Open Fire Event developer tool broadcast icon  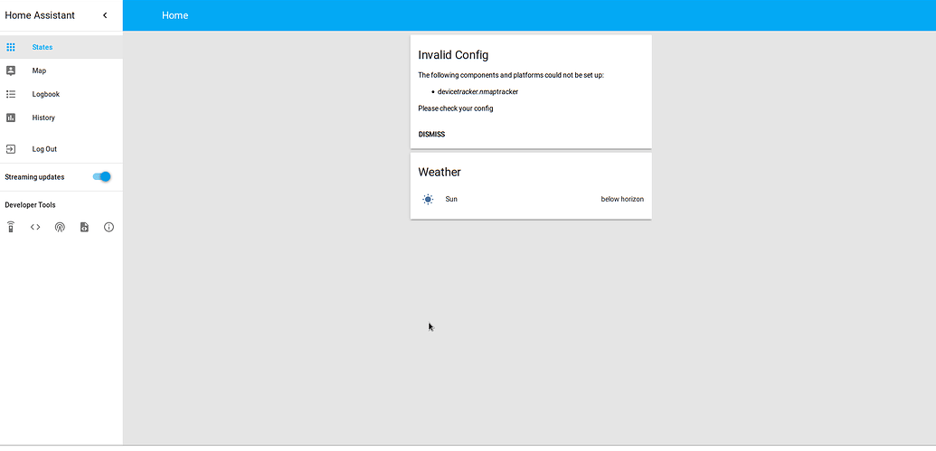[x=60, y=227]
